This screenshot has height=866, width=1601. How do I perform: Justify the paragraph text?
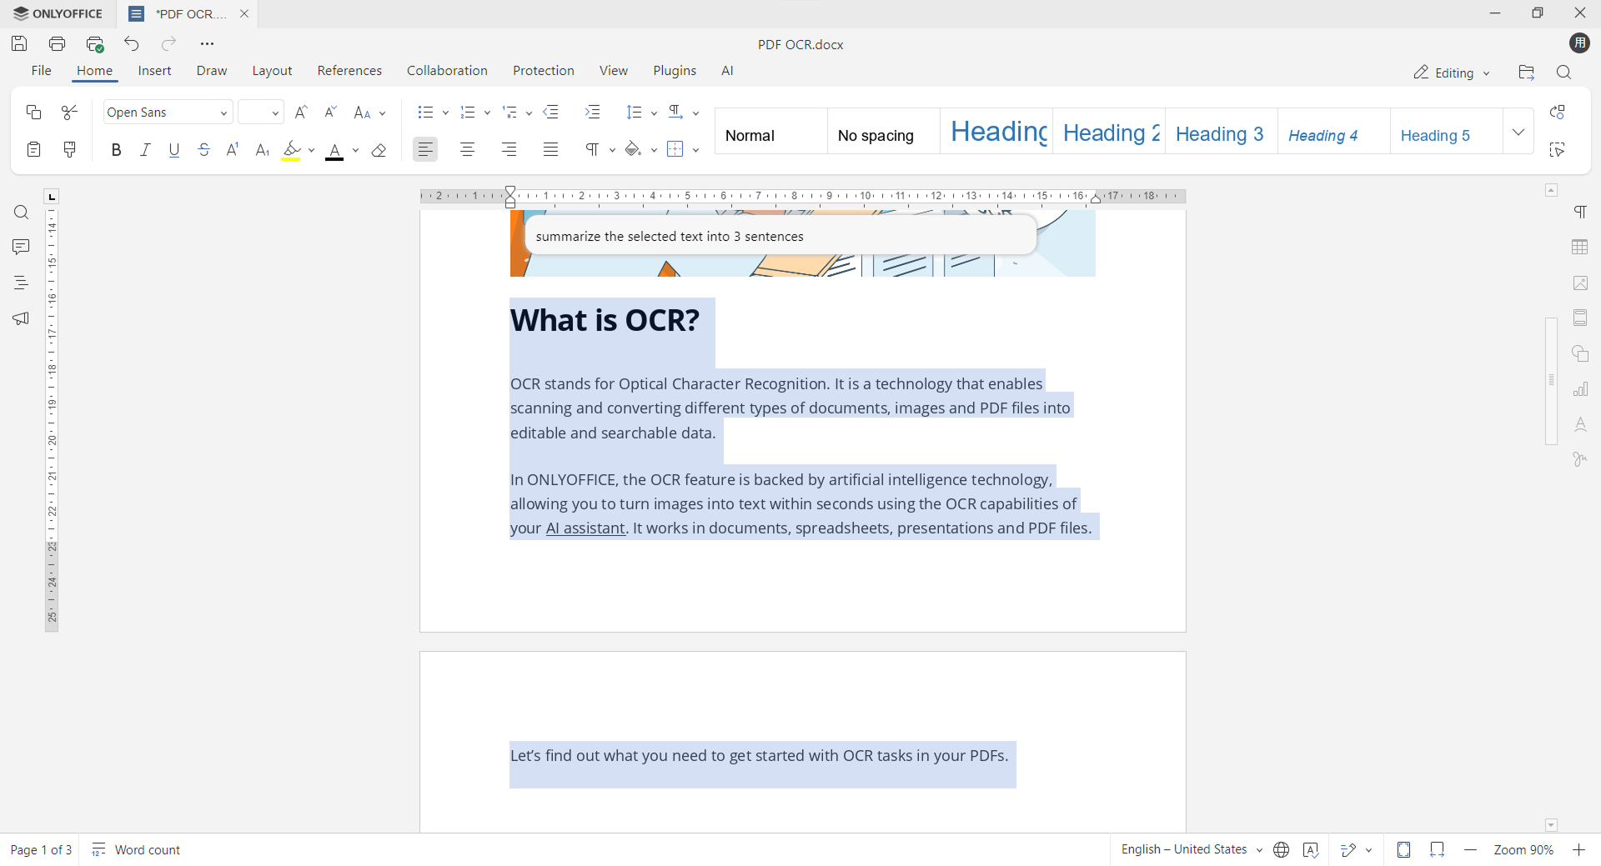coord(550,150)
